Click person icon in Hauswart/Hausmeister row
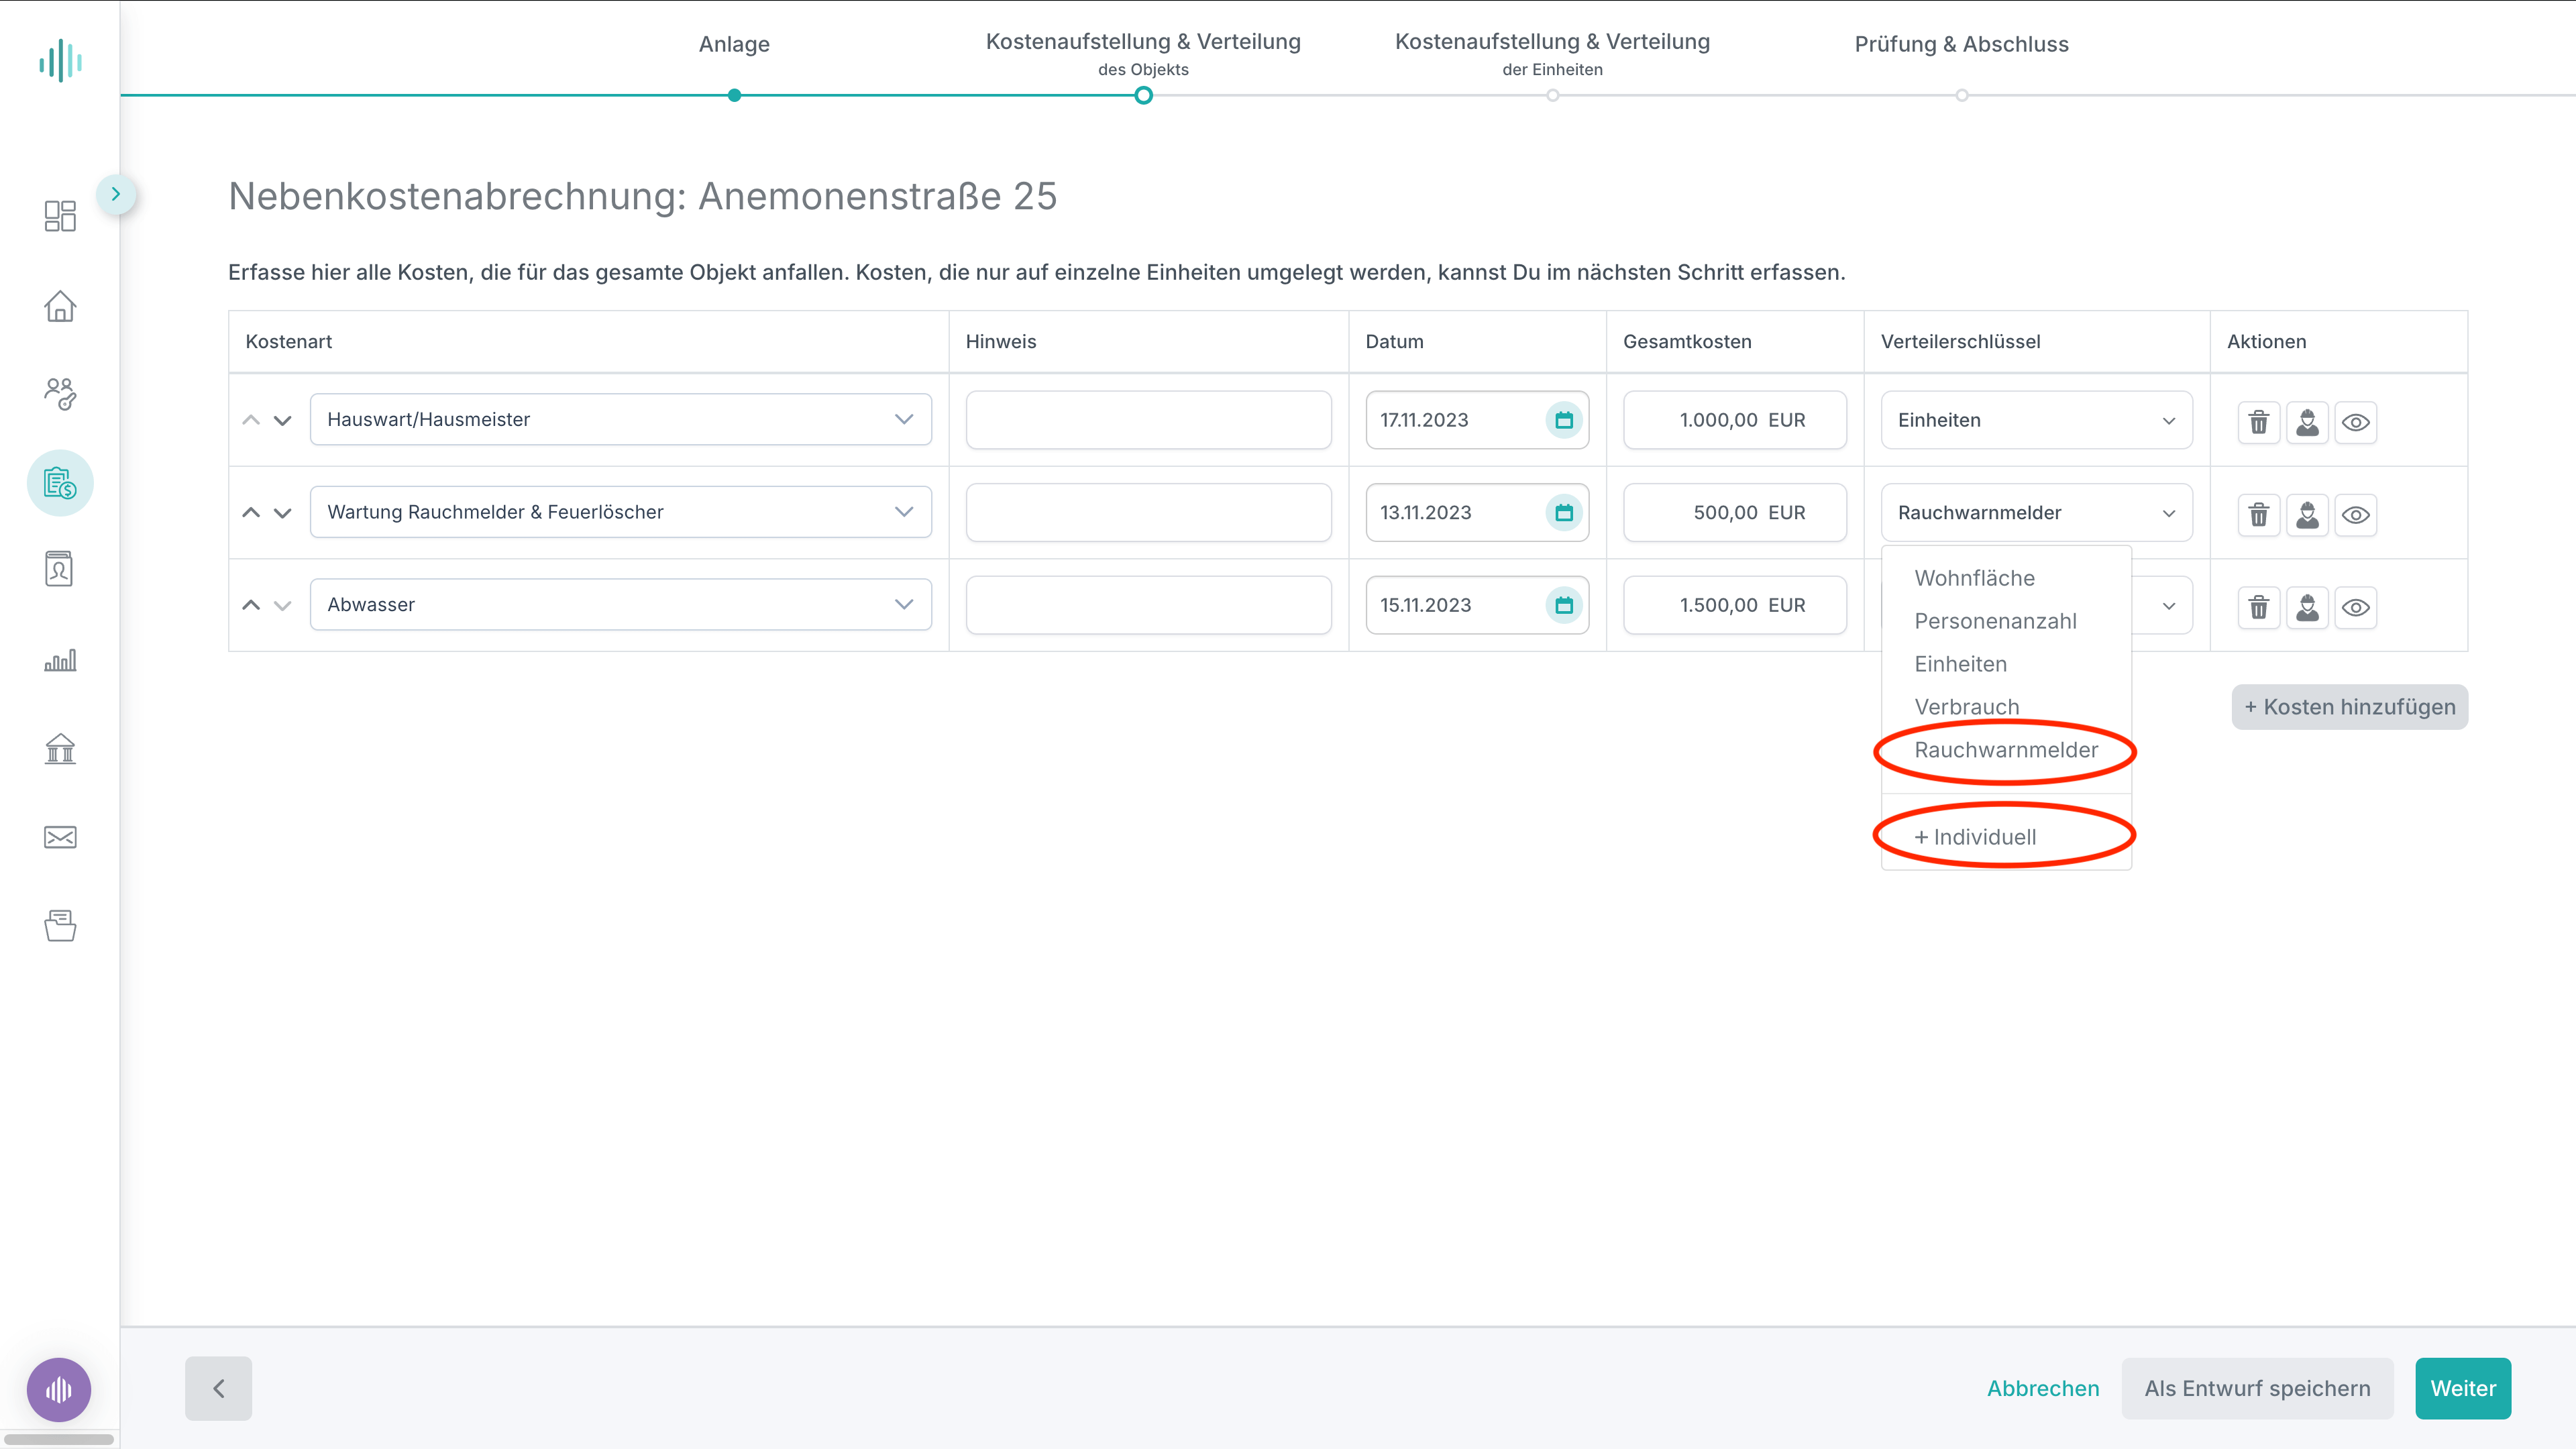 click(x=2307, y=422)
